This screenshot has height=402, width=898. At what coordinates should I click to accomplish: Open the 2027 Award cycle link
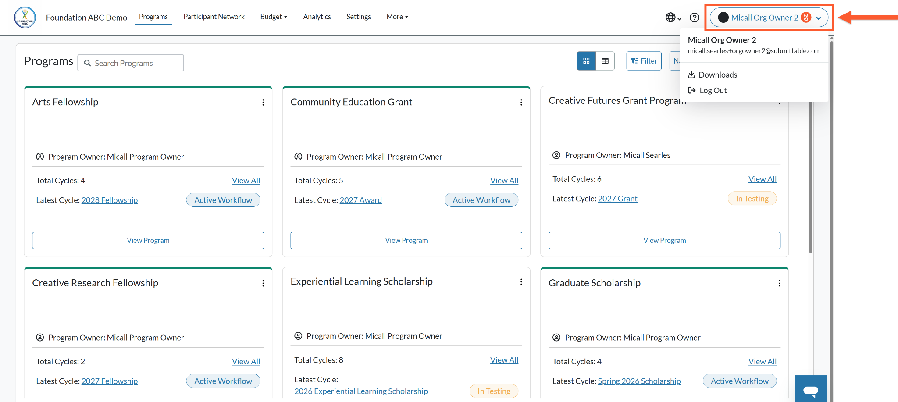(361, 200)
